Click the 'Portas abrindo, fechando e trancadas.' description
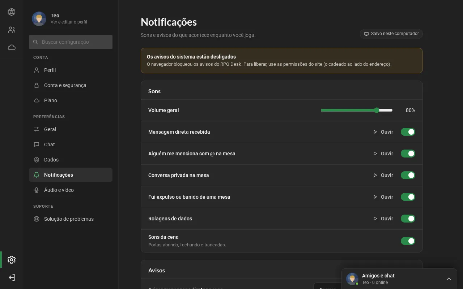Screen dimensions: 463x289 pyautogui.click(x=187, y=245)
